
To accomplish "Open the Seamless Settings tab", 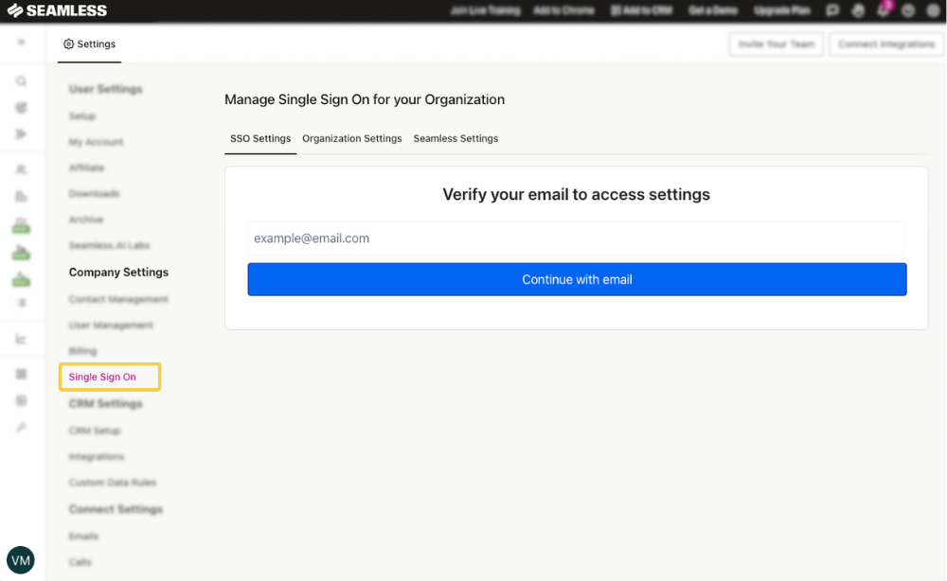I will [456, 138].
